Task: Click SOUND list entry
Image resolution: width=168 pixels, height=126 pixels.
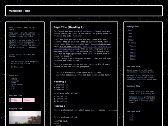Action: (14, 83)
